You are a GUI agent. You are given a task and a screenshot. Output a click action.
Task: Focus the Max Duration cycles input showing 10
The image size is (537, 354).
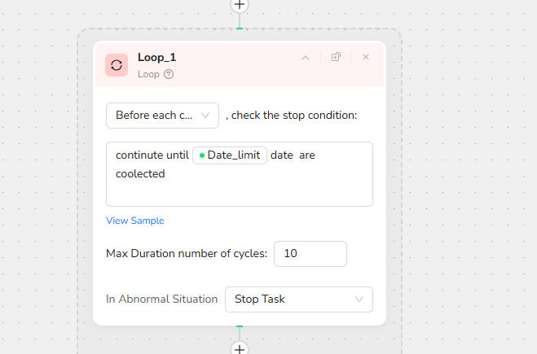click(x=310, y=254)
